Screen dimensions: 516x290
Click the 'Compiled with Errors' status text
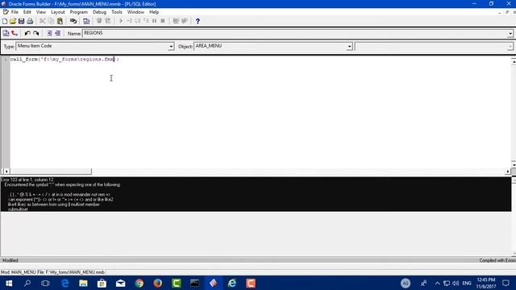pyautogui.click(x=497, y=260)
